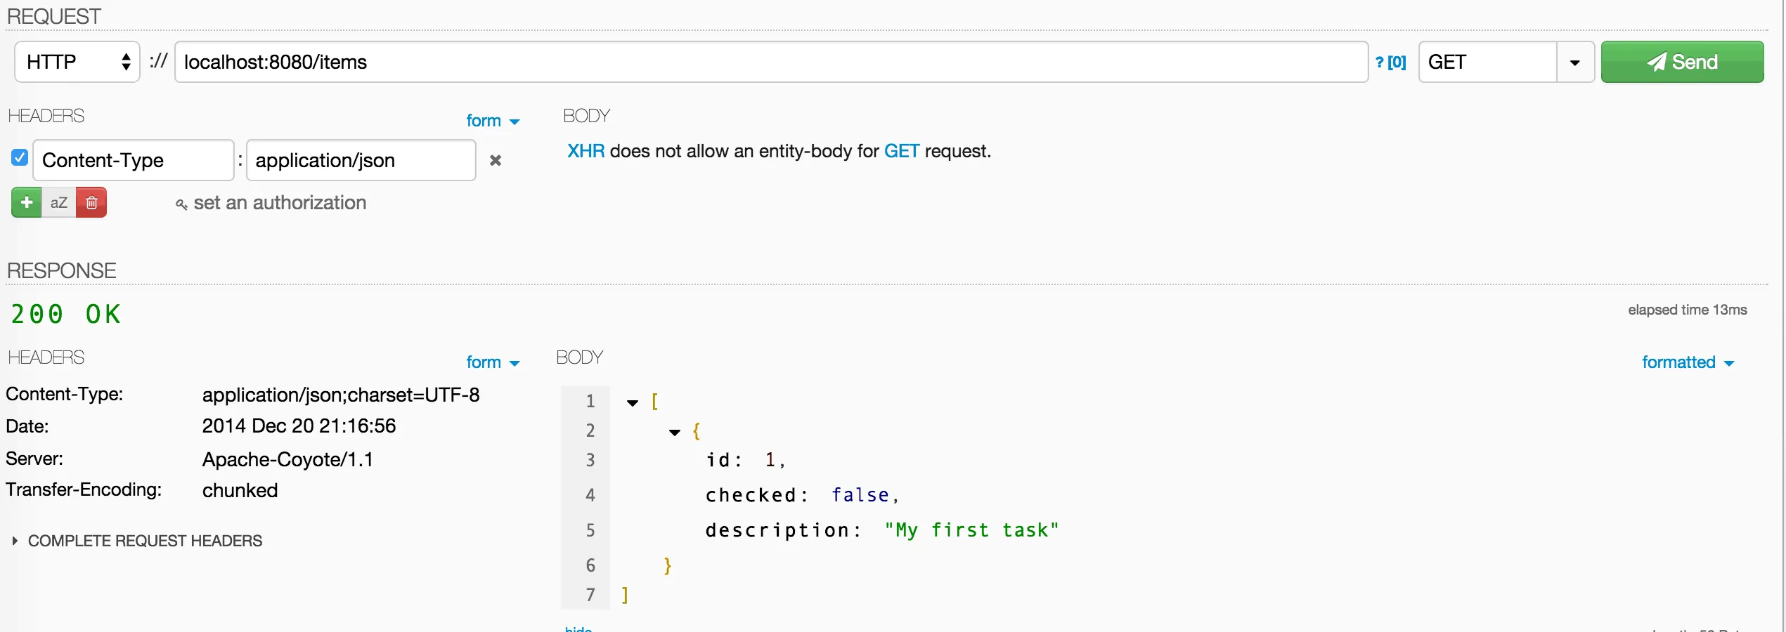1786x632 pixels.
Task: Collapse the JSON object on line 2
Action: click(675, 433)
